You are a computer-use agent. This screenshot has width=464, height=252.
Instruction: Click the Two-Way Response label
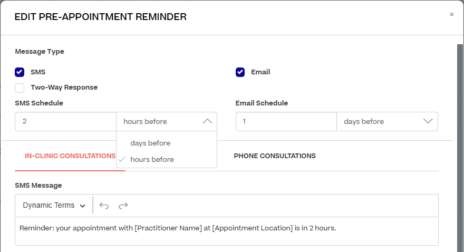point(64,88)
